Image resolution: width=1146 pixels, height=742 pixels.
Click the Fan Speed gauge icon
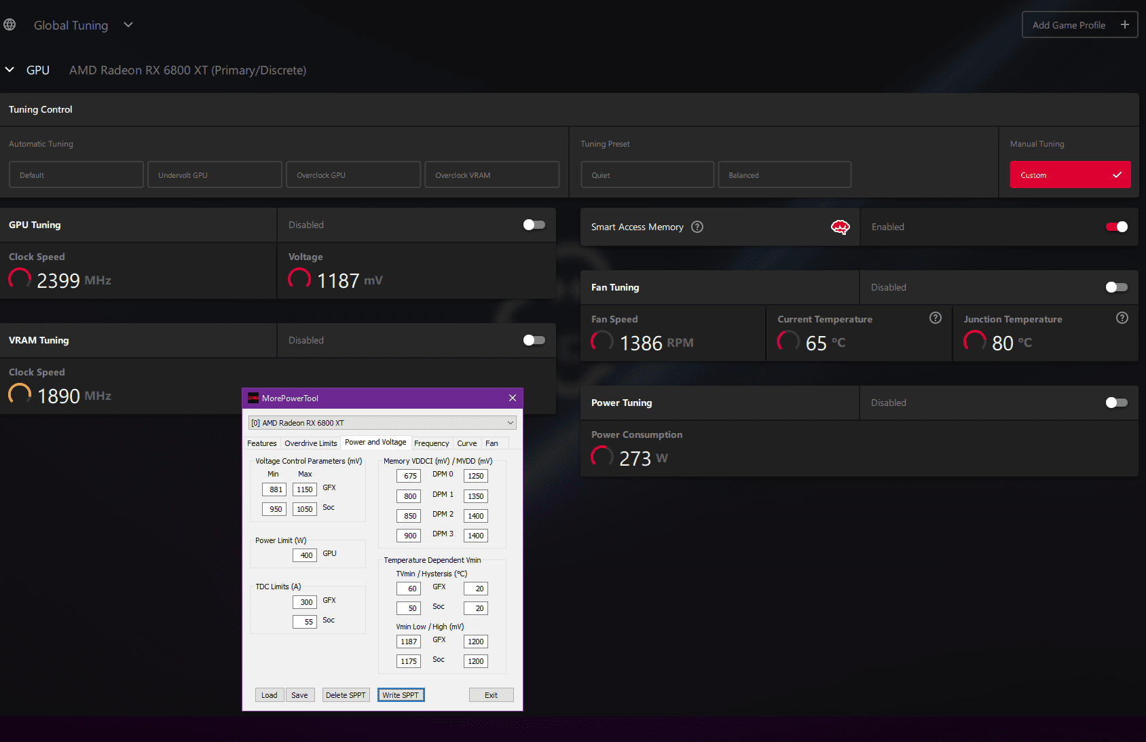coord(602,341)
